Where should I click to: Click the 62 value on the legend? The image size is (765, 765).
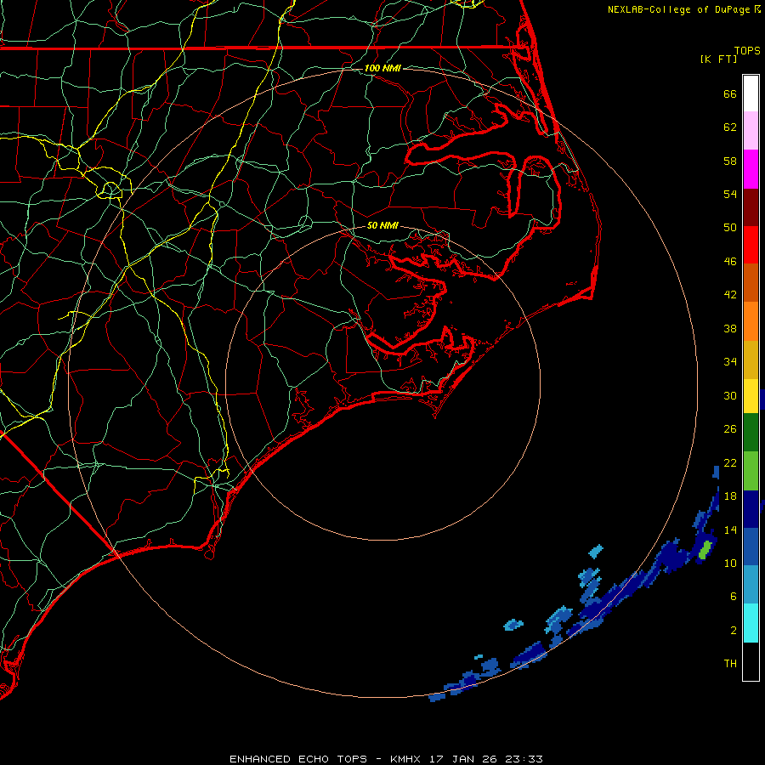[x=730, y=127]
